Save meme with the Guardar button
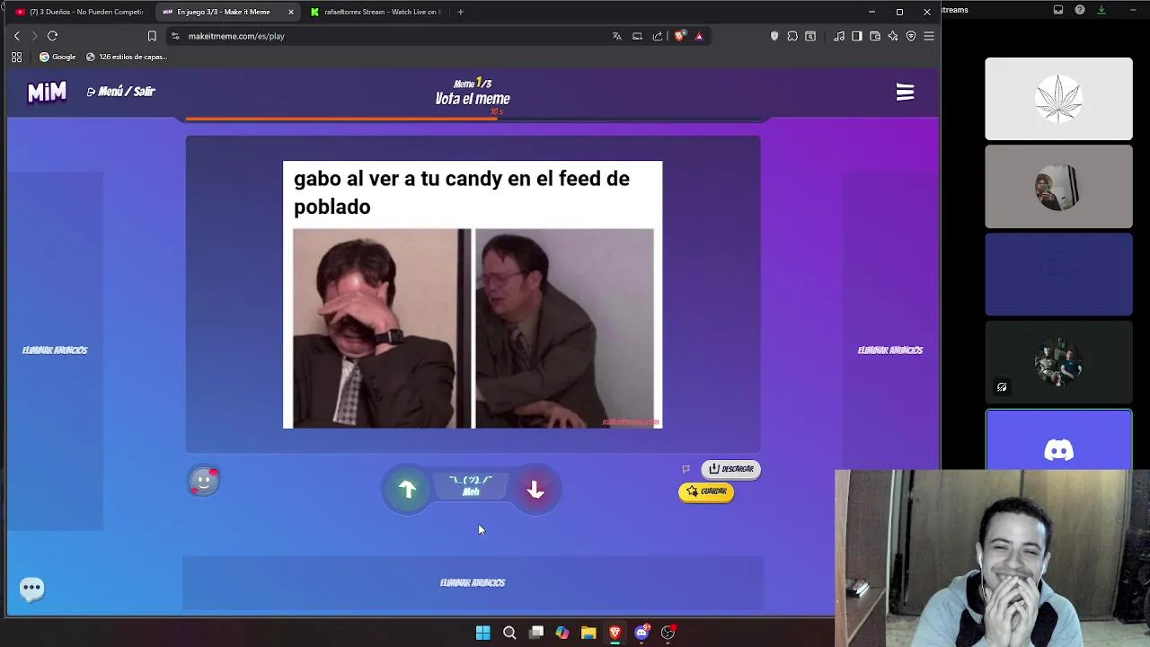1150x647 pixels. point(706,492)
